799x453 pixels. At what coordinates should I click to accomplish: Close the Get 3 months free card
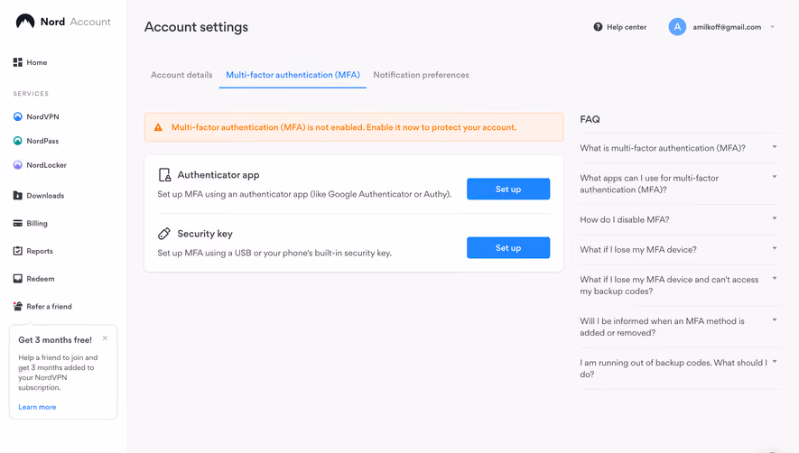pyautogui.click(x=105, y=337)
